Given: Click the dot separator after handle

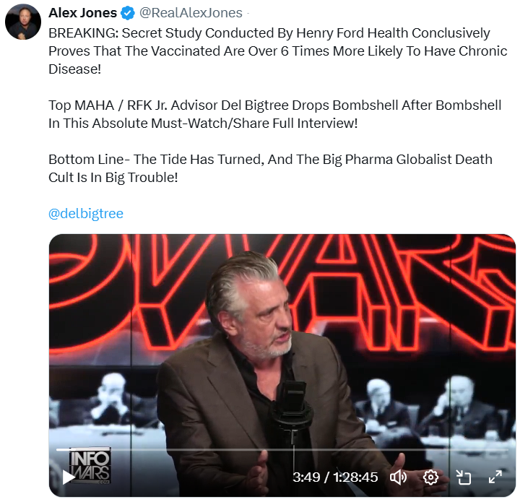Looking at the screenshot, I should [248, 13].
